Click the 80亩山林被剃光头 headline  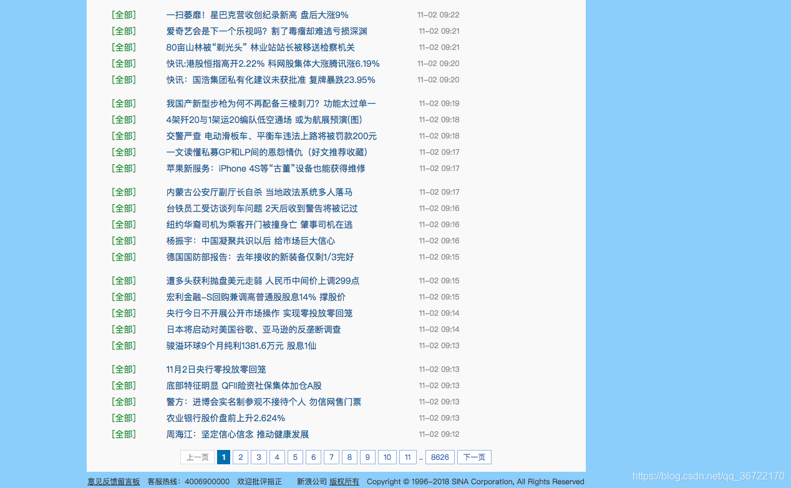(x=261, y=47)
